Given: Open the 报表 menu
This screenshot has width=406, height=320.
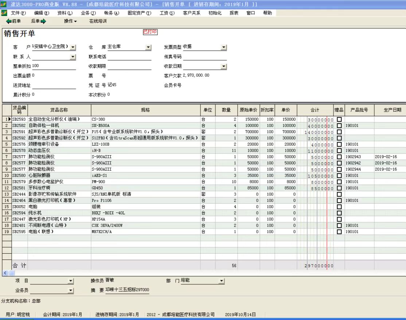Looking at the screenshot, I should click(234, 13).
